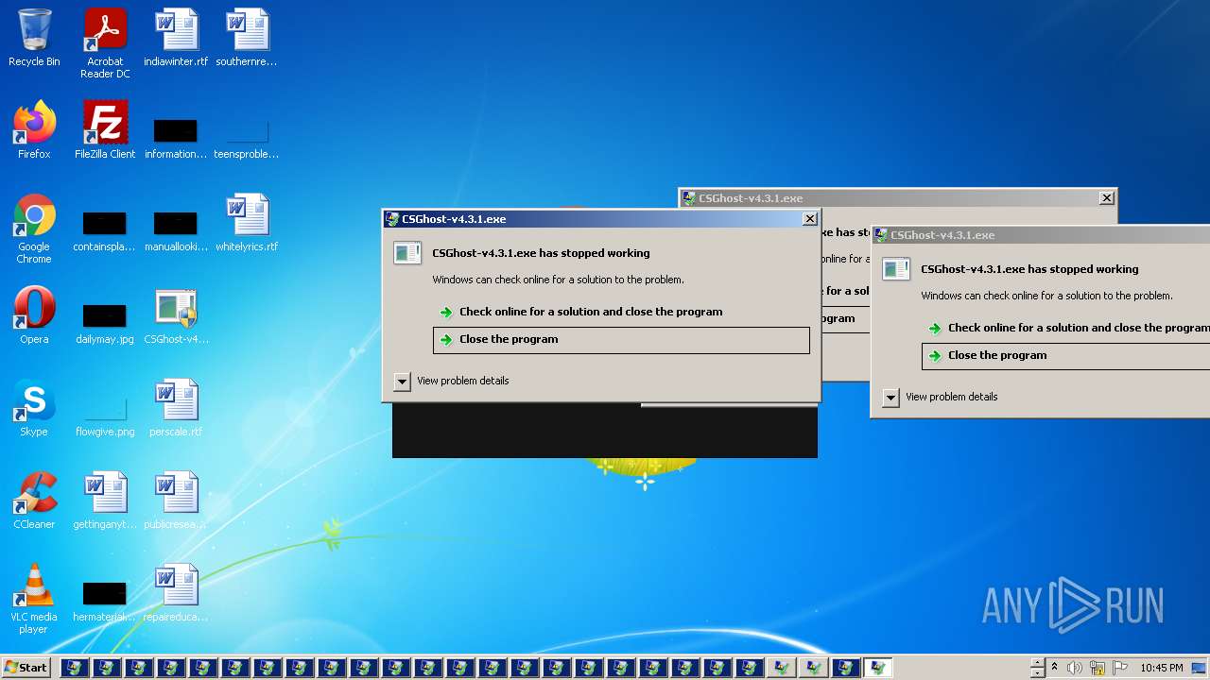Select the hermaterials... desktop file
This screenshot has width=1210, height=680.
pyautogui.click(x=105, y=601)
